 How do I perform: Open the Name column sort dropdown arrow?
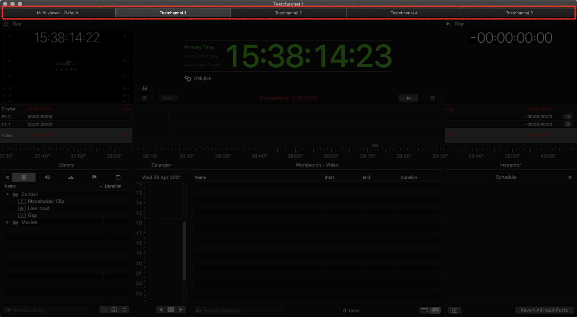[x=101, y=186]
